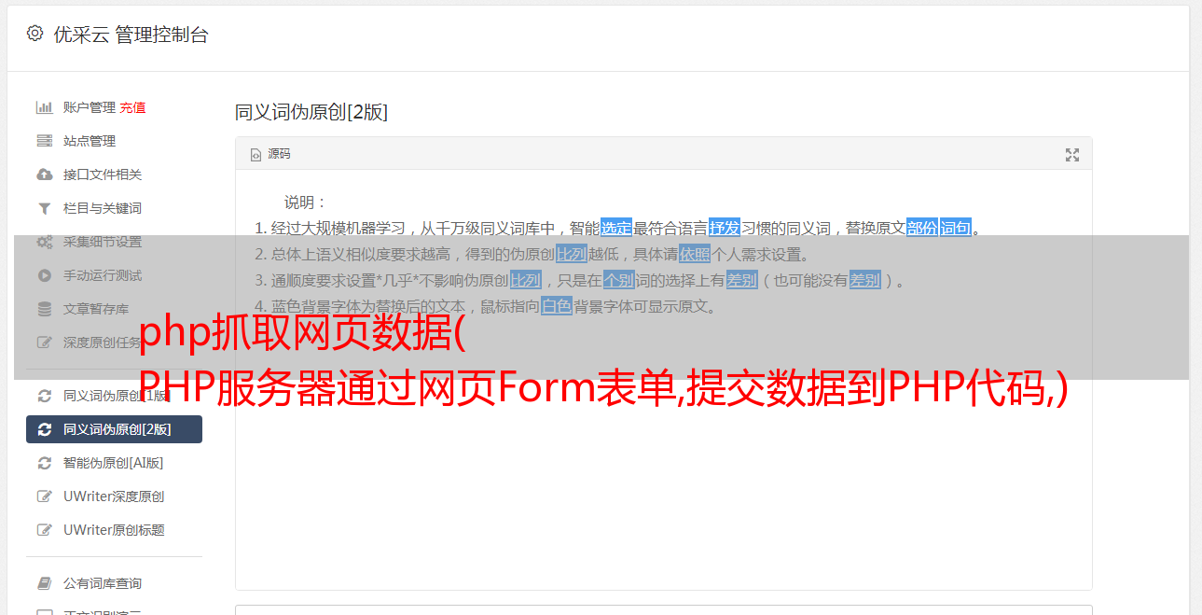This screenshot has width=1202, height=615.
Task: Click the server icon for 站点管理
Action: pyautogui.click(x=44, y=141)
